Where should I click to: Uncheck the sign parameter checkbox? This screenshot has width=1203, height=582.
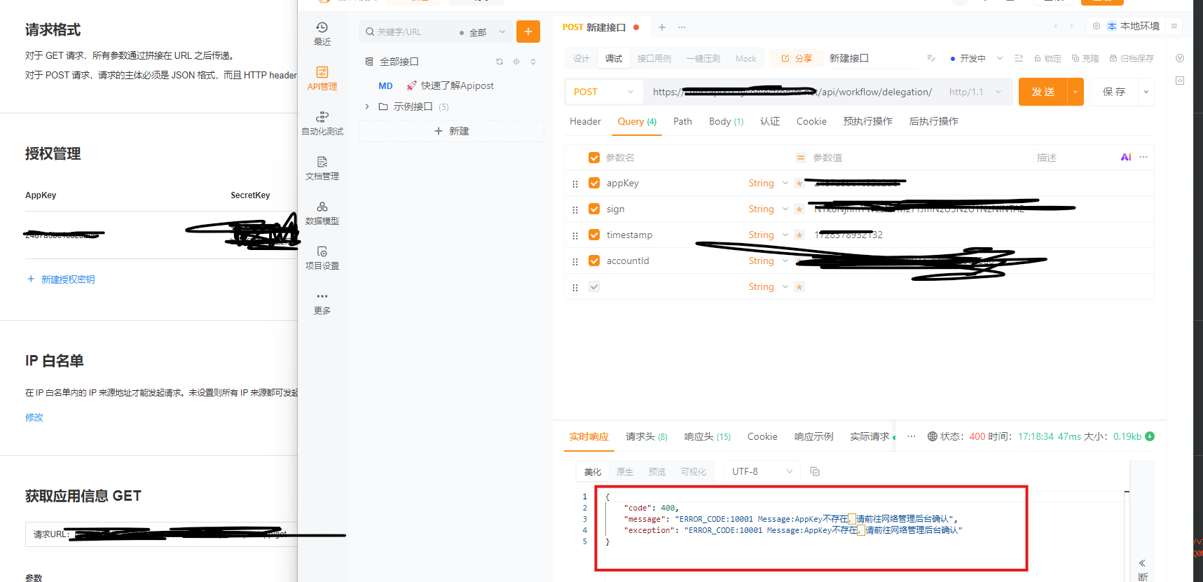point(594,209)
